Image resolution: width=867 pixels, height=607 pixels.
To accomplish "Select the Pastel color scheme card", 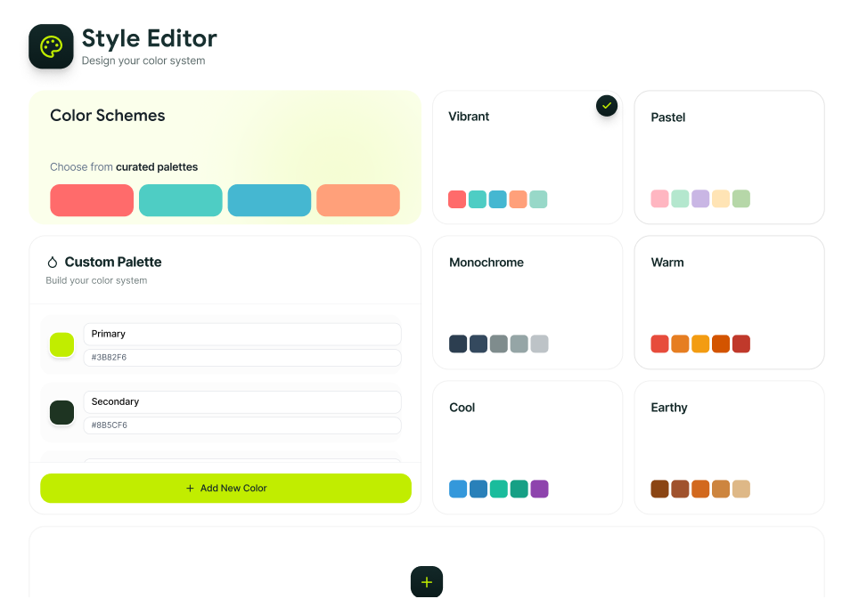I will (729, 157).
